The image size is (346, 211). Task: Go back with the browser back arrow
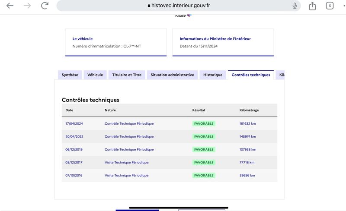[x=10, y=6]
